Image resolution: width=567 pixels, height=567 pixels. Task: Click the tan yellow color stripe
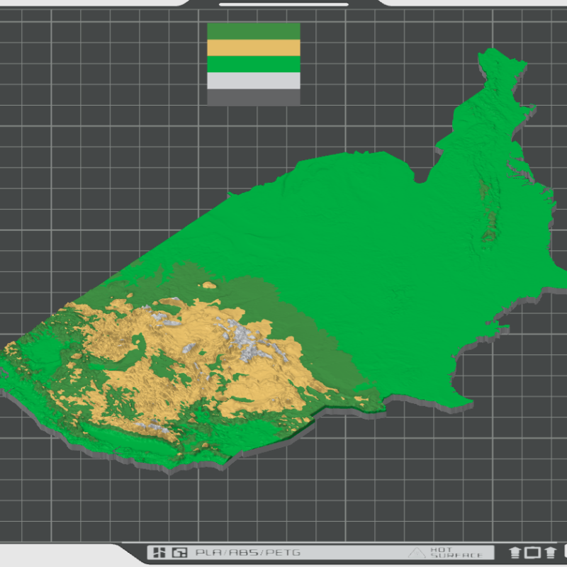(253, 47)
